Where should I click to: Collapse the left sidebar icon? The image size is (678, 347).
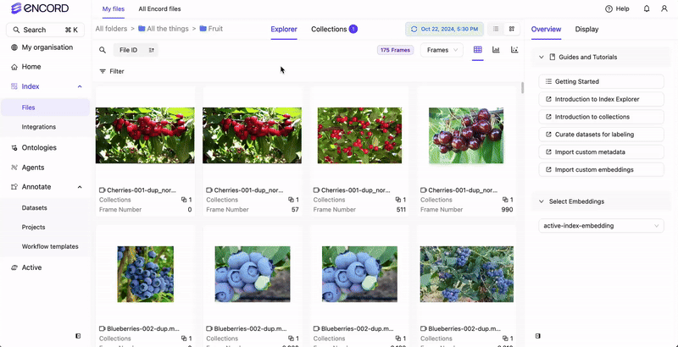click(78, 336)
